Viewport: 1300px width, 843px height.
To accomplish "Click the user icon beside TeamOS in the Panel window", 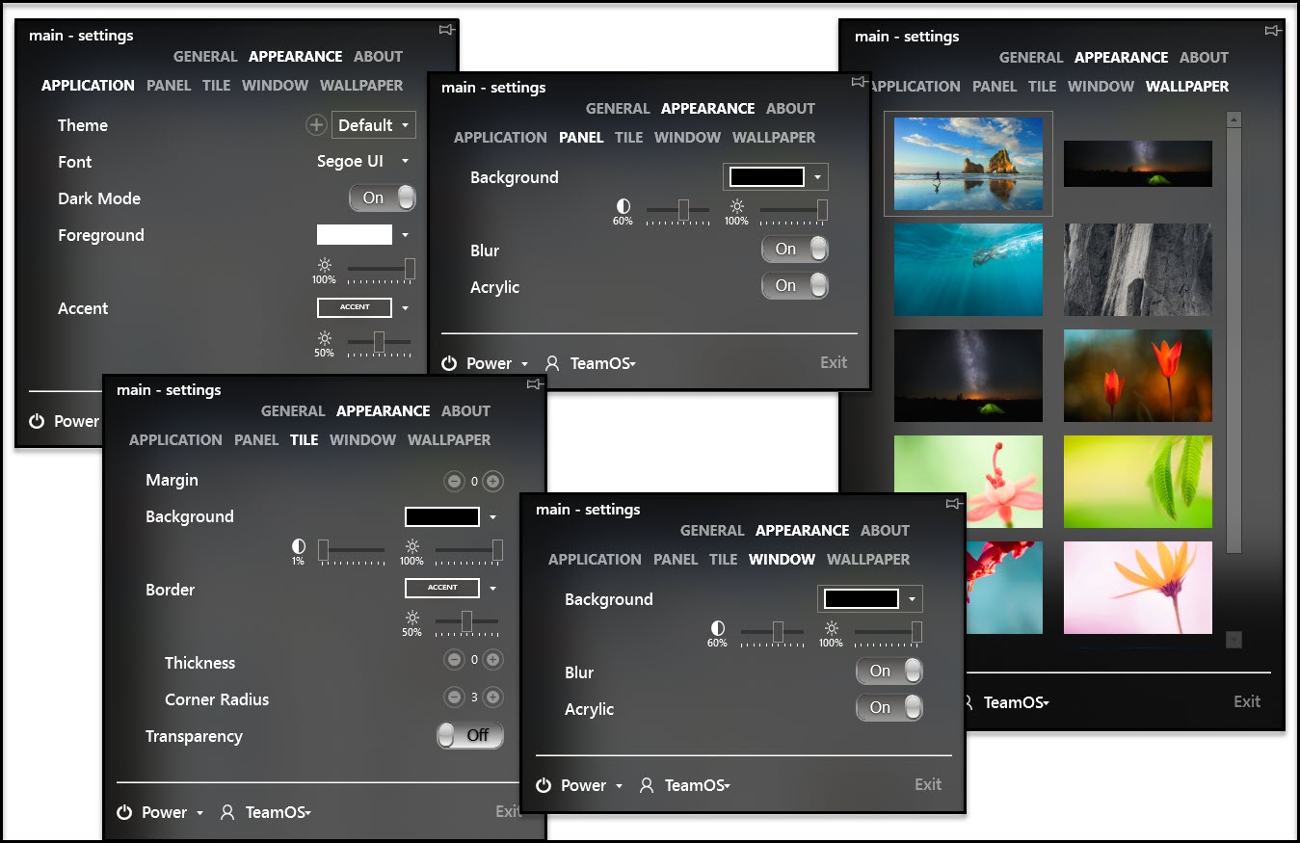I will click(552, 363).
